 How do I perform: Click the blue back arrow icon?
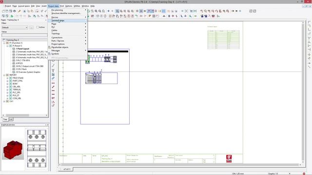pos(108,11)
